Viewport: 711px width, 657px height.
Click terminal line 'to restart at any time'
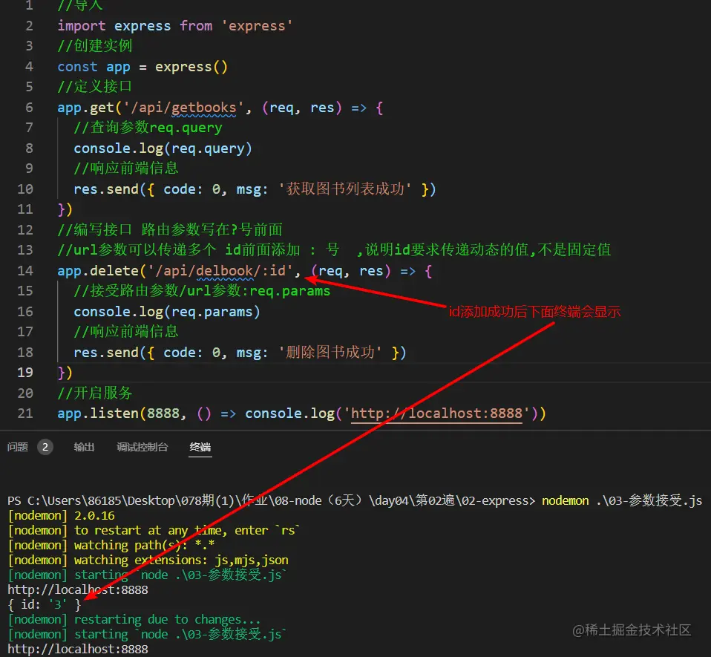click(x=154, y=531)
